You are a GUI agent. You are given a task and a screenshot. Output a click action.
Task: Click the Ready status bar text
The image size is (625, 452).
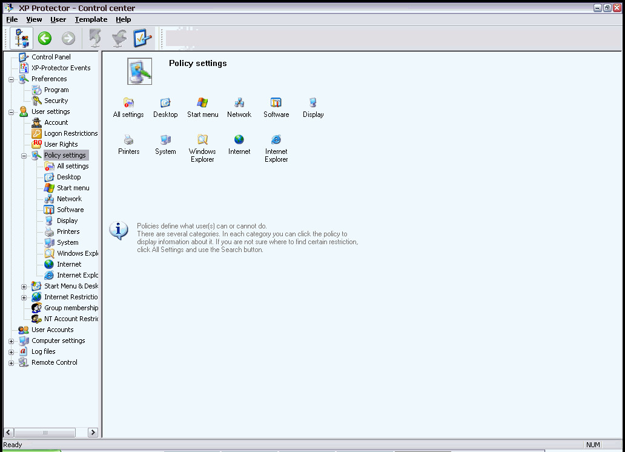pos(12,444)
